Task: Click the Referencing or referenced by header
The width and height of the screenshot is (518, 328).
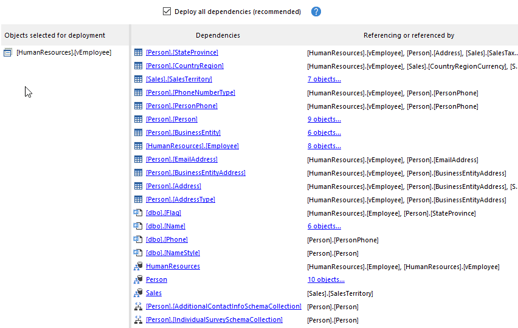Action: (409, 36)
